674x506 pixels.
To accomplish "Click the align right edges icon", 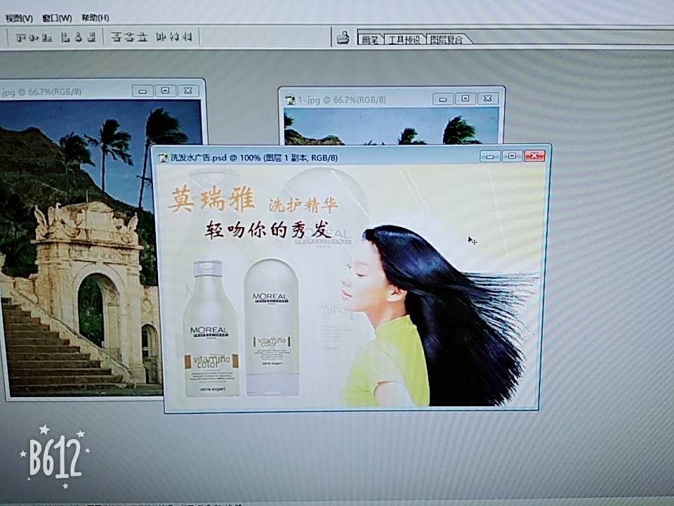I will tap(91, 37).
